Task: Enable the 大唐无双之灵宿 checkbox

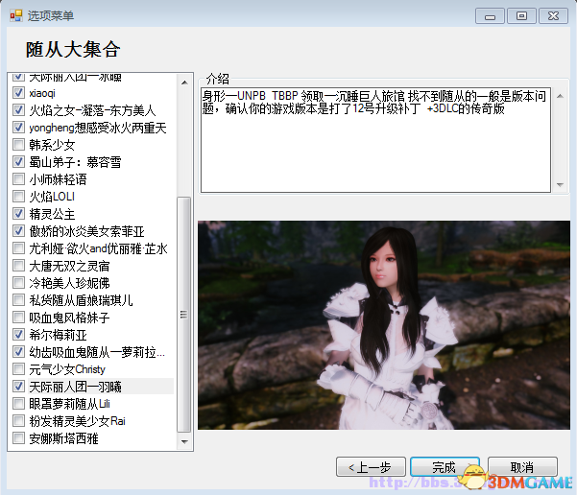Action: click(x=18, y=266)
